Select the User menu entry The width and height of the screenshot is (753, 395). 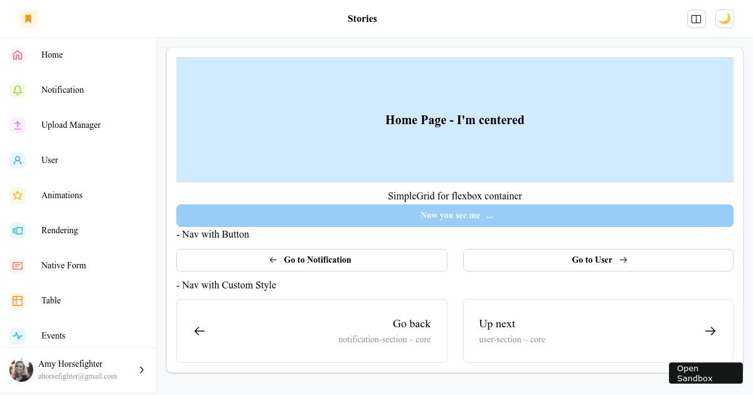pyautogui.click(x=50, y=160)
